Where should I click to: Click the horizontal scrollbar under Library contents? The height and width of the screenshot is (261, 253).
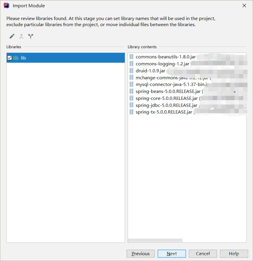click(x=155, y=240)
